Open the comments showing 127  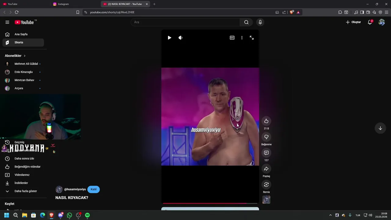pos(266,153)
